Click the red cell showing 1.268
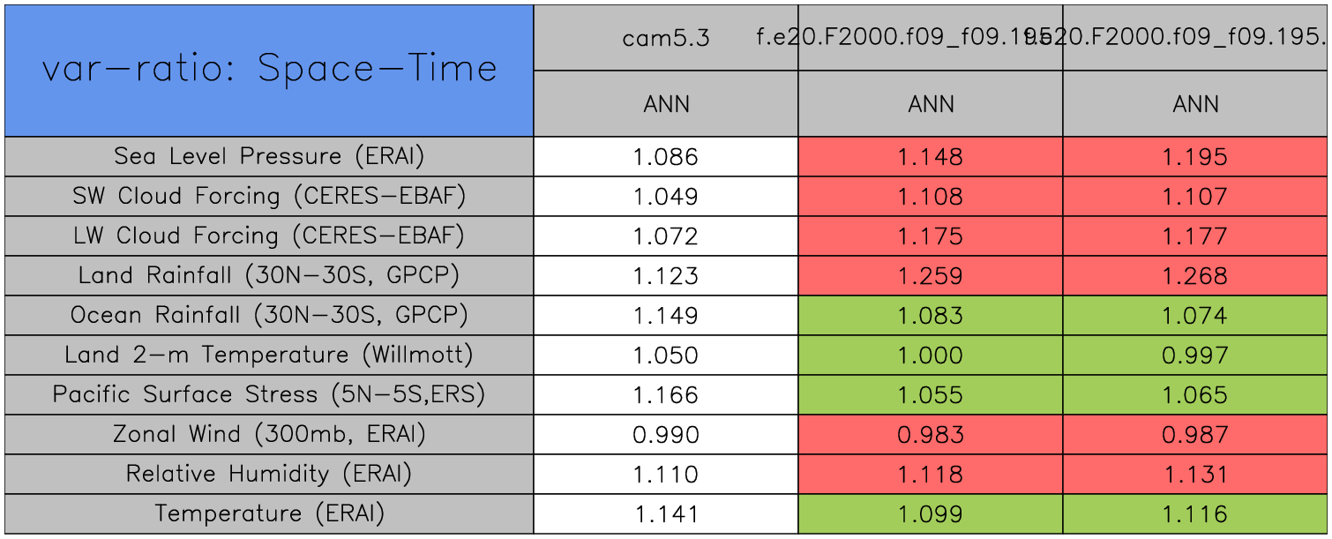Image resolution: width=1332 pixels, height=539 pixels. [x=1195, y=276]
